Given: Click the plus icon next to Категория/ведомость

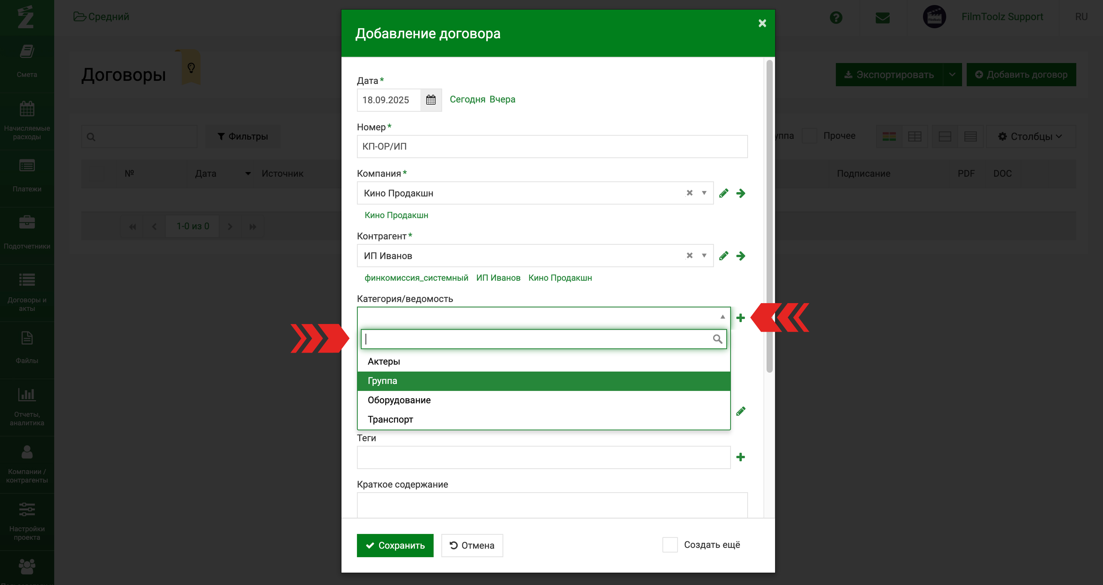Looking at the screenshot, I should point(740,318).
